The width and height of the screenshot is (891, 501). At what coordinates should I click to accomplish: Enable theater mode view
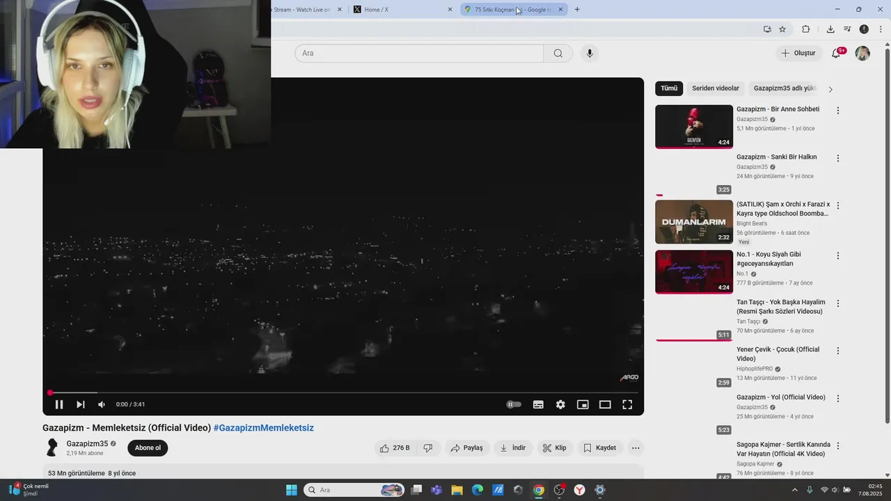(x=605, y=404)
